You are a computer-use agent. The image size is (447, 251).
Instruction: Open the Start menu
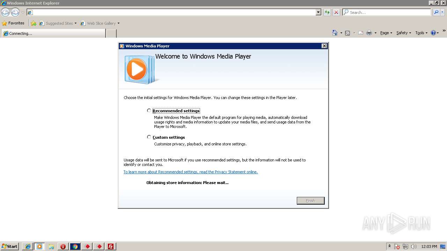coord(9,246)
